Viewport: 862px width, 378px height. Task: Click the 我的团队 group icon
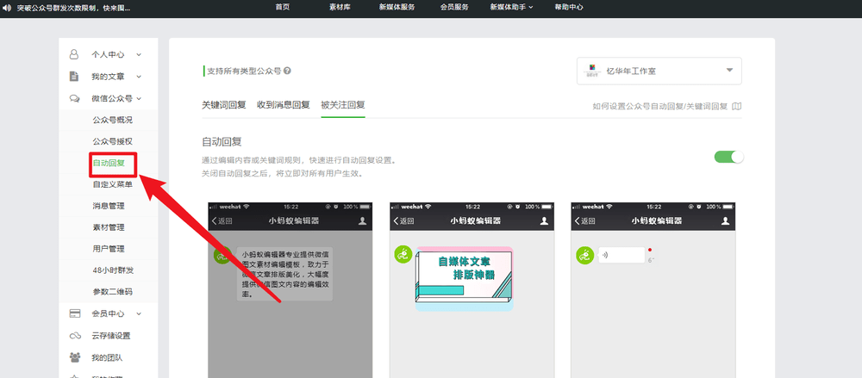point(75,357)
